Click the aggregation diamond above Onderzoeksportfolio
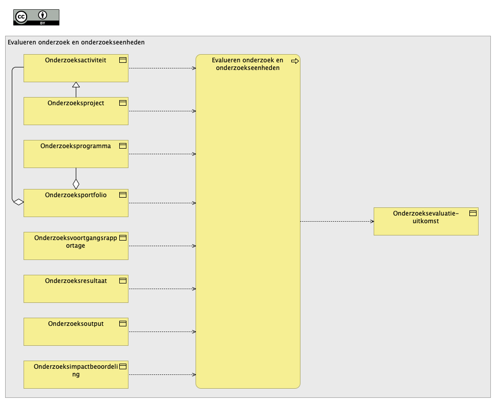 tap(76, 184)
